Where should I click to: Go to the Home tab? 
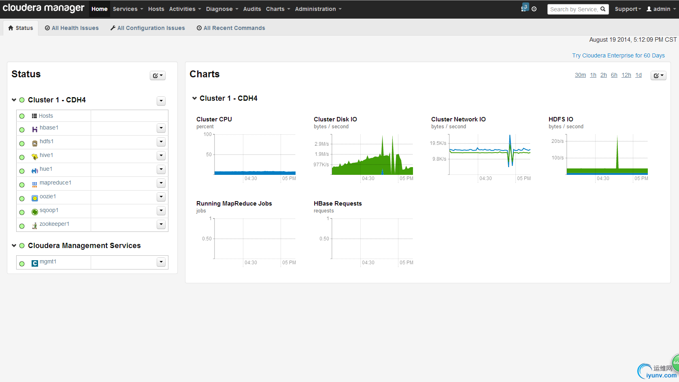point(100,9)
